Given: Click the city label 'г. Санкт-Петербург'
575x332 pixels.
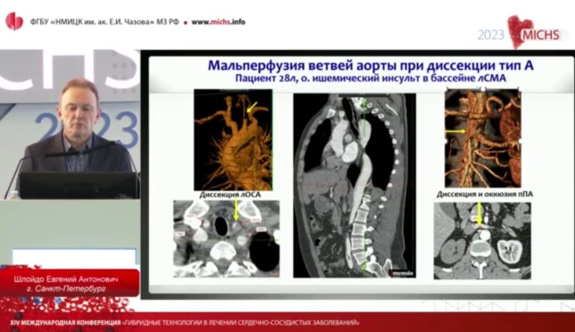Looking at the screenshot, I should (66, 289).
